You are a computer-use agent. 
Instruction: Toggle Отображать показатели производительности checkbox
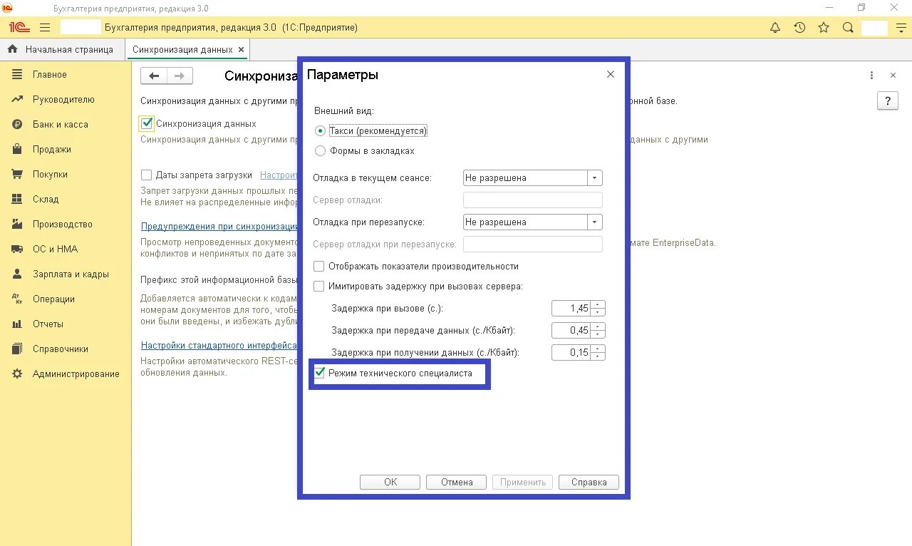point(319,267)
